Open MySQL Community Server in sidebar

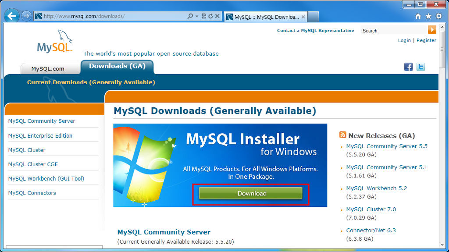coord(42,121)
